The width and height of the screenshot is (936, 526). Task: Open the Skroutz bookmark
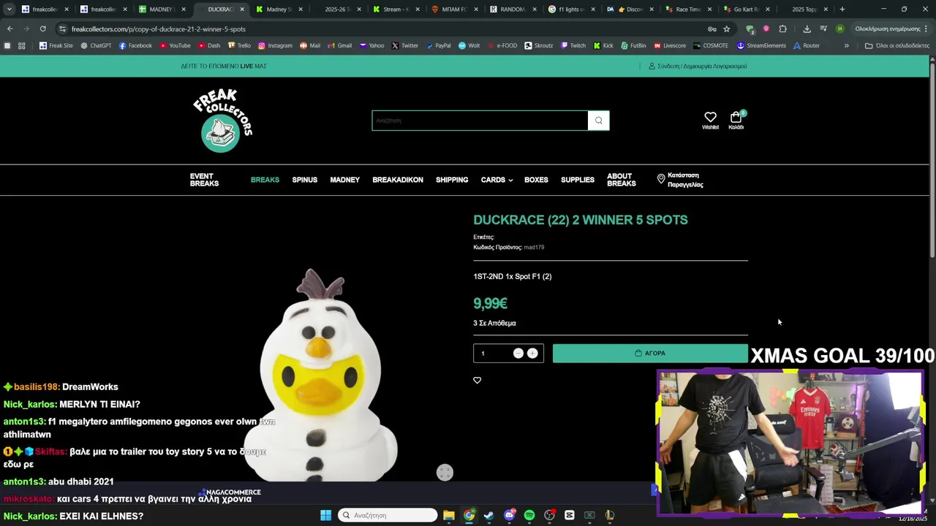click(538, 45)
